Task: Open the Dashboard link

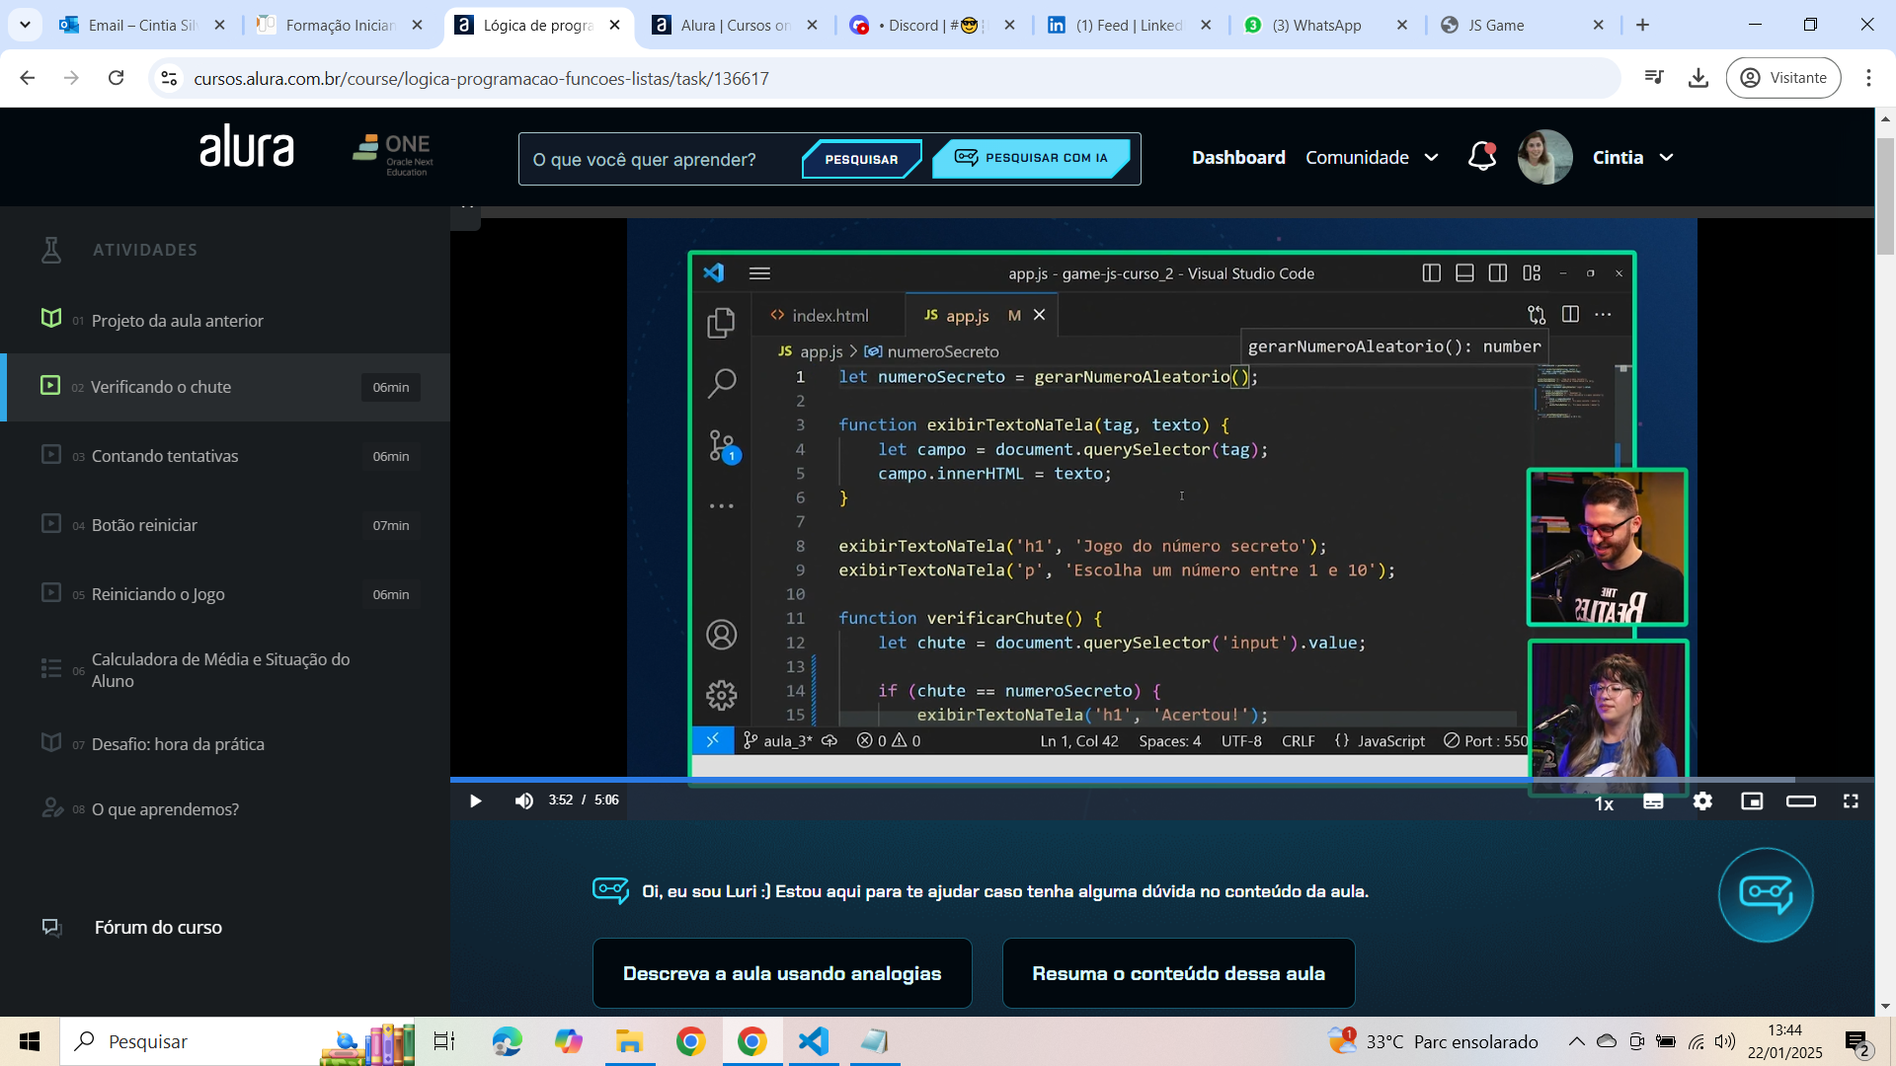Action: (1238, 157)
